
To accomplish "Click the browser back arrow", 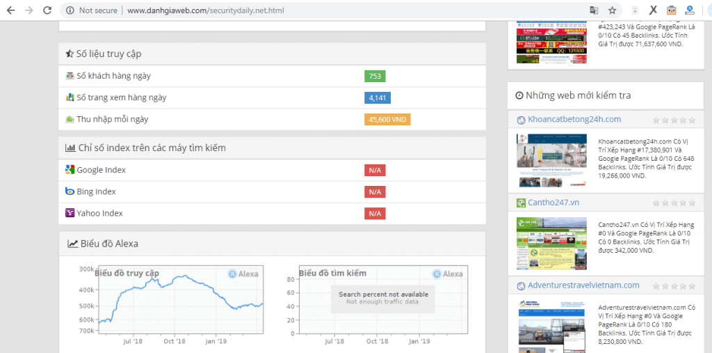I will coord(10,10).
